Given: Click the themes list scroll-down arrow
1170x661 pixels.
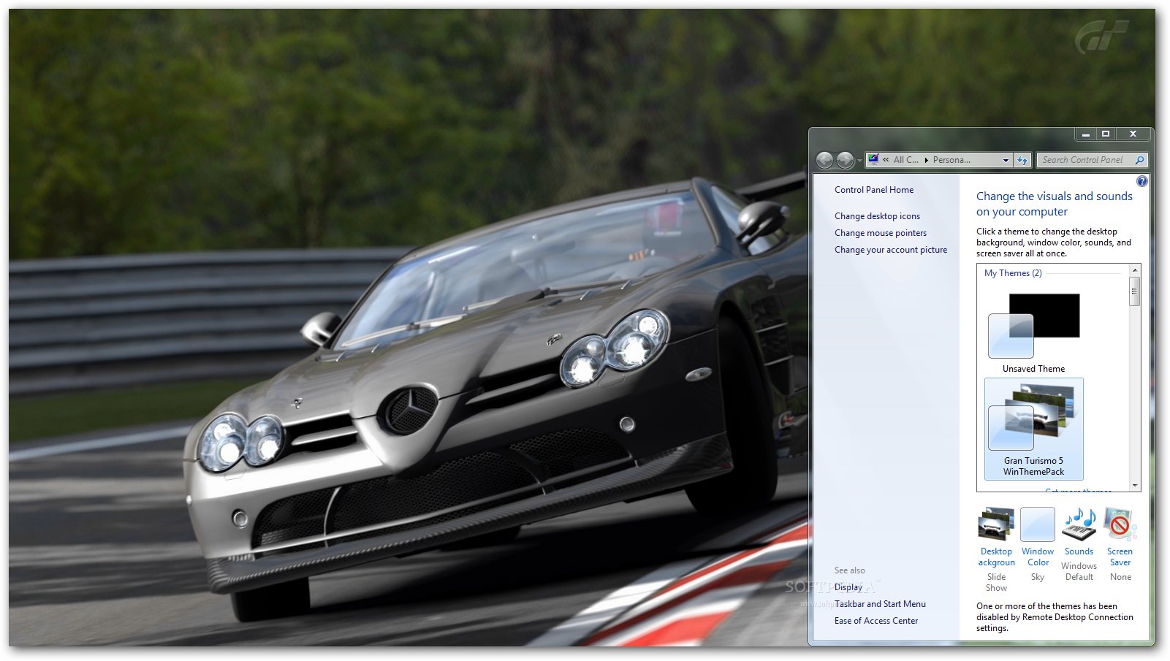Looking at the screenshot, I should [x=1135, y=486].
